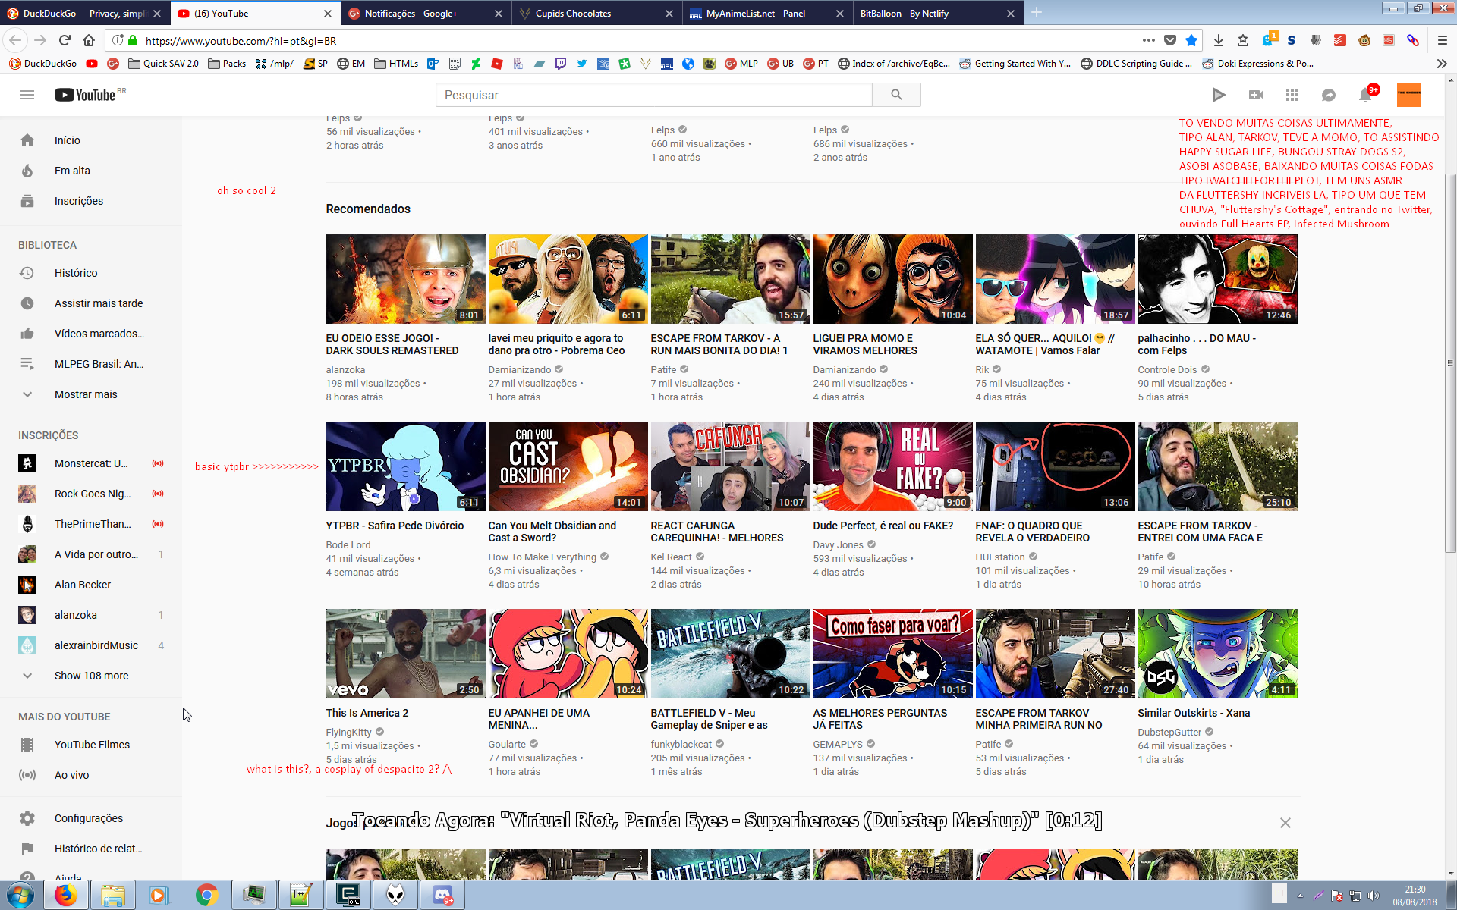Switch to the MyAnimeList.net Panel tab
The height and width of the screenshot is (910, 1457).
(755, 14)
